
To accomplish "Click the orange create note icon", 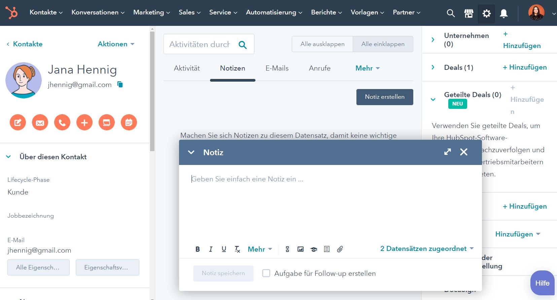I will pyautogui.click(x=18, y=123).
